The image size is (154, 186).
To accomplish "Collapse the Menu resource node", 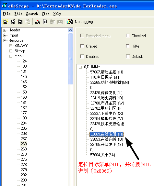I will [x=11, y=56].
